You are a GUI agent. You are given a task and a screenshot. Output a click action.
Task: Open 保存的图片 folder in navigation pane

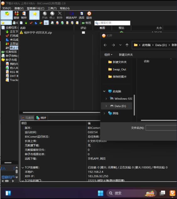pos(117,77)
